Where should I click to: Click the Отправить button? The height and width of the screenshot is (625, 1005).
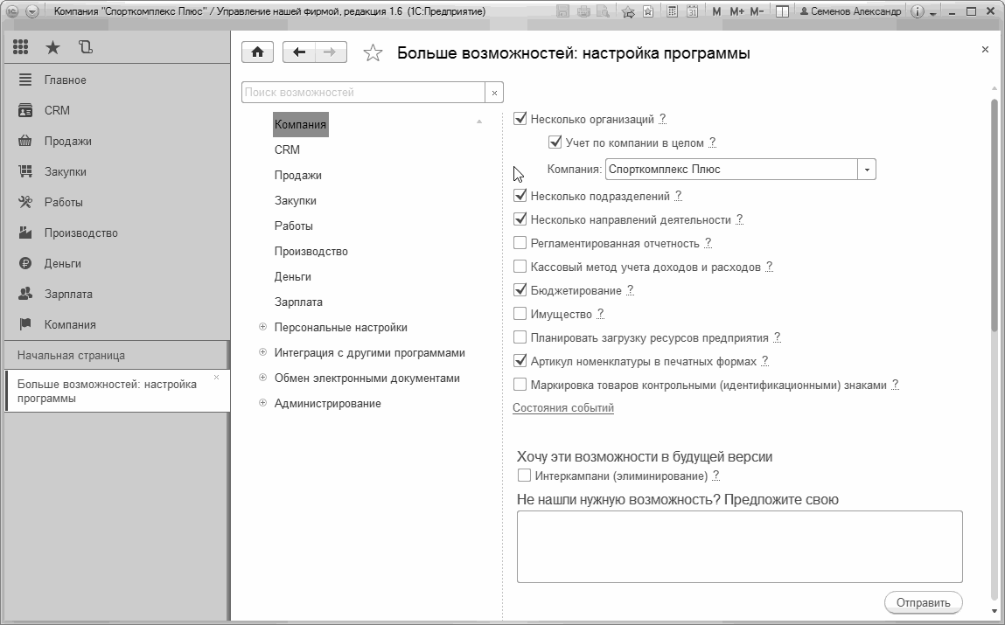coord(923,602)
